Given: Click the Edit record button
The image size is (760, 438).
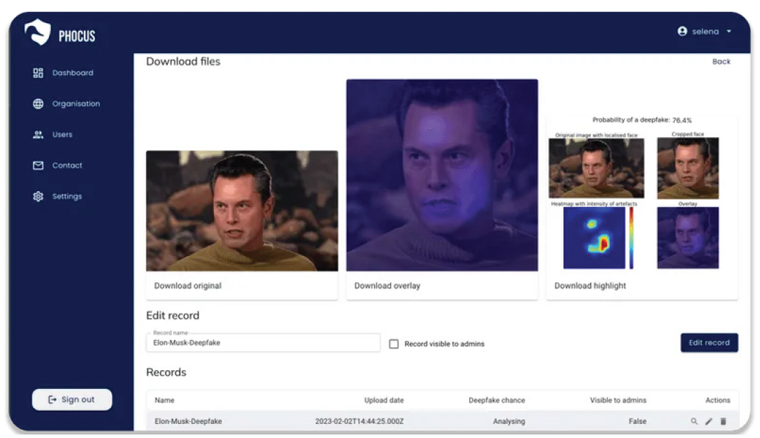Looking at the screenshot, I should coord(709,342).
